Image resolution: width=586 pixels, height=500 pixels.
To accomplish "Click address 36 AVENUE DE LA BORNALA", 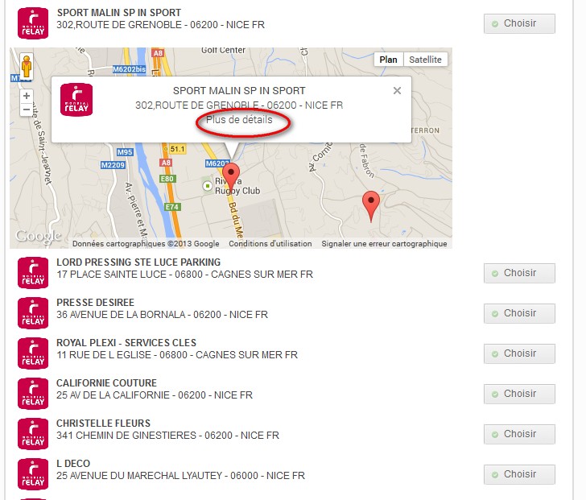I will (163, 315).
